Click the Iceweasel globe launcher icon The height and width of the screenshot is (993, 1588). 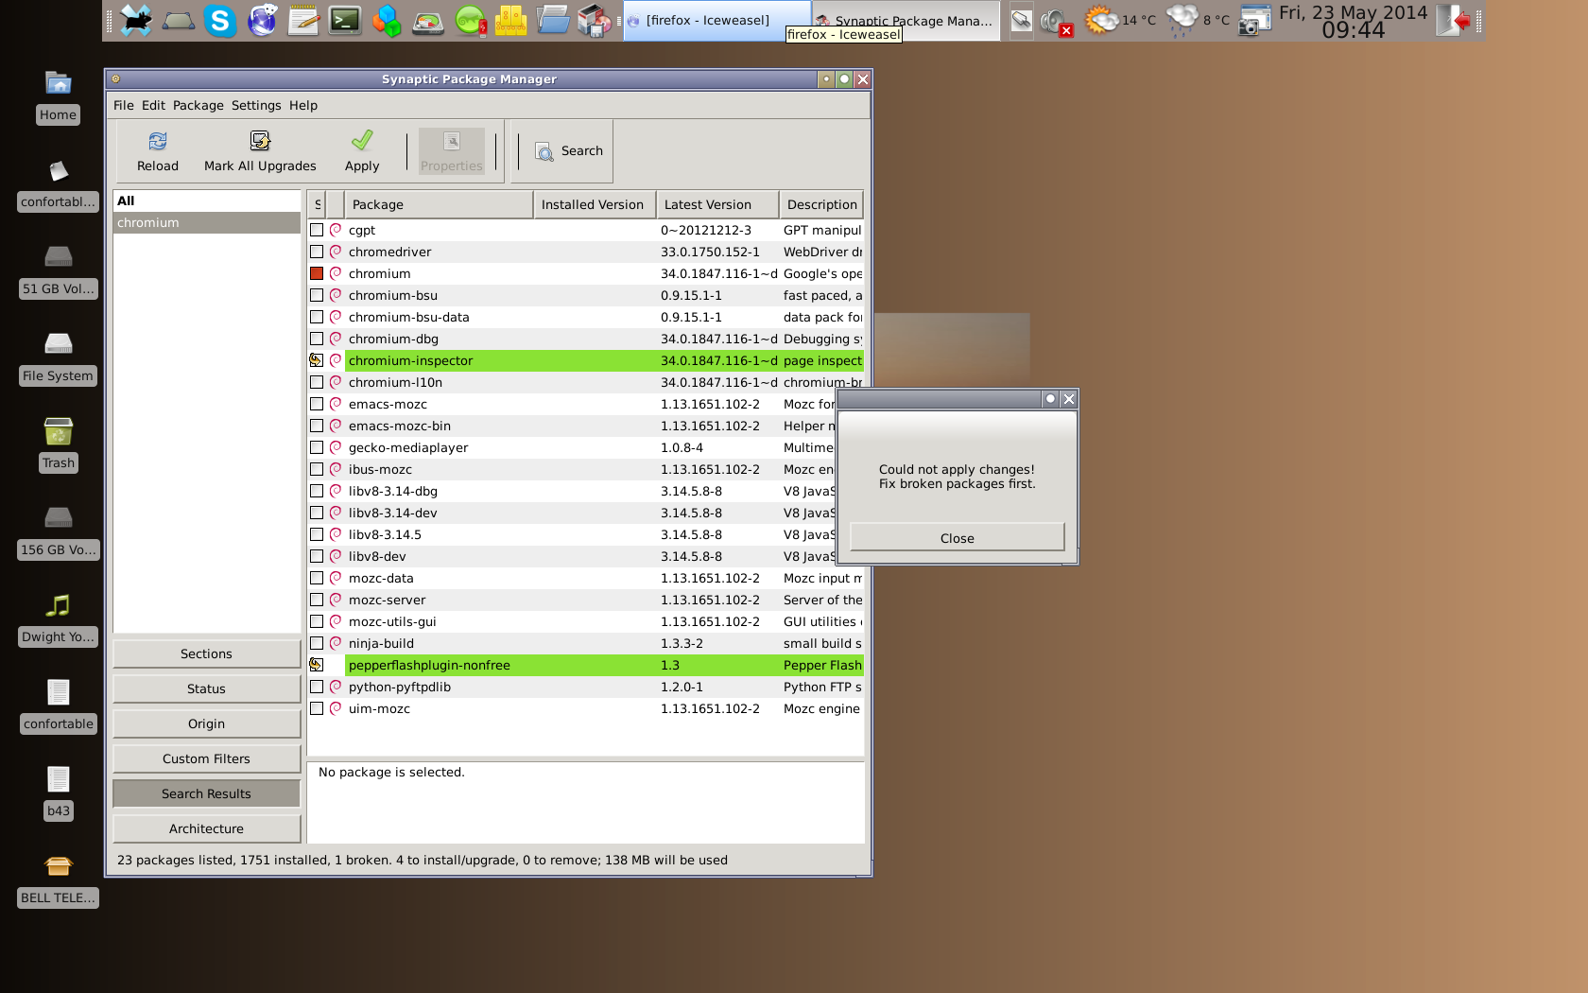(262, 20)
